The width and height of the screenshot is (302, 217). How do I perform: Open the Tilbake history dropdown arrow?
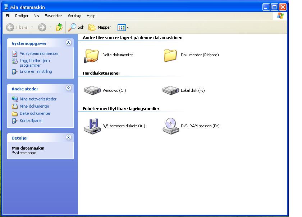click(x=32, y=27)
